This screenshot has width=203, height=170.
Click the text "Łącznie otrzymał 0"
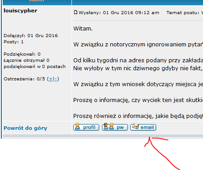(x=26, y=60)
